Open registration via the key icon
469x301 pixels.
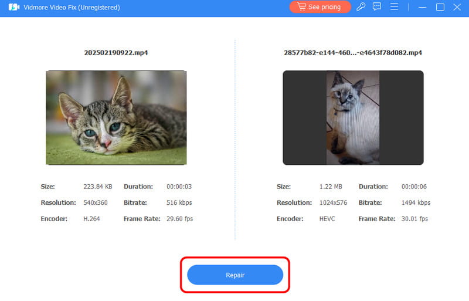point(362,7)
